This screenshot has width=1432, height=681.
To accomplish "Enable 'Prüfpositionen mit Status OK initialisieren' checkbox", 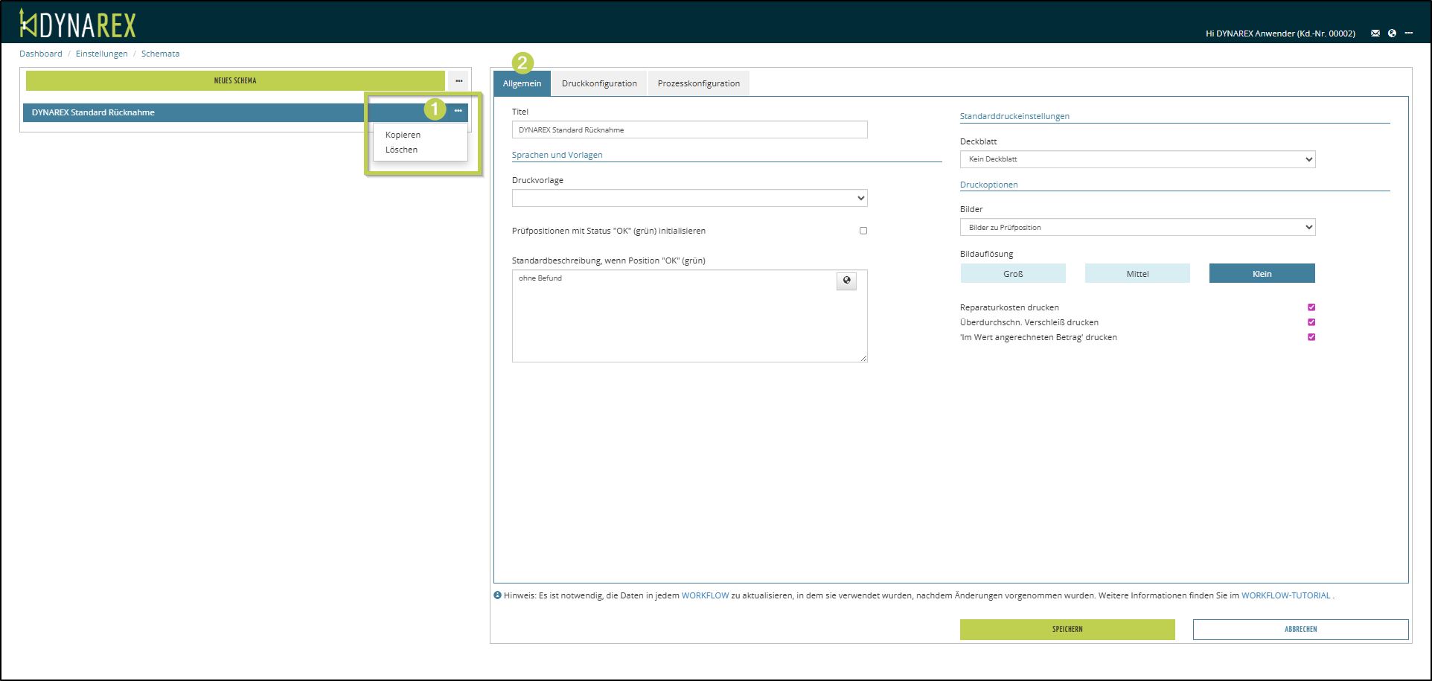I will click(x=863, y=231).
